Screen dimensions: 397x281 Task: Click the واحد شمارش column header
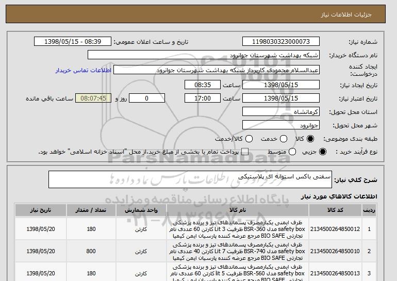tap(141, 210)
